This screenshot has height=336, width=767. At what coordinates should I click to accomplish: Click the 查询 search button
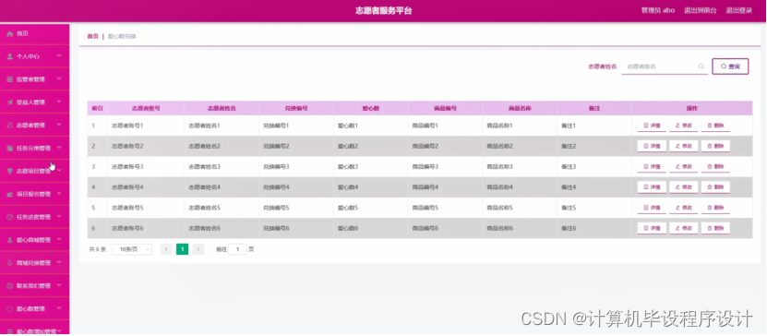(730, 66)
